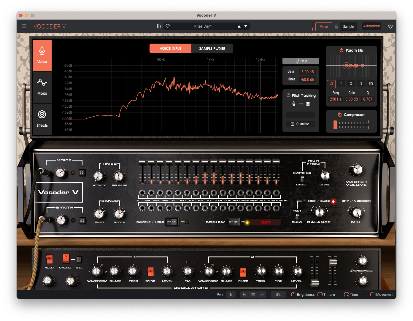Screen dimensions: 413x321
Task: Favorite the preset with heart icon
Action: [168, 26]
